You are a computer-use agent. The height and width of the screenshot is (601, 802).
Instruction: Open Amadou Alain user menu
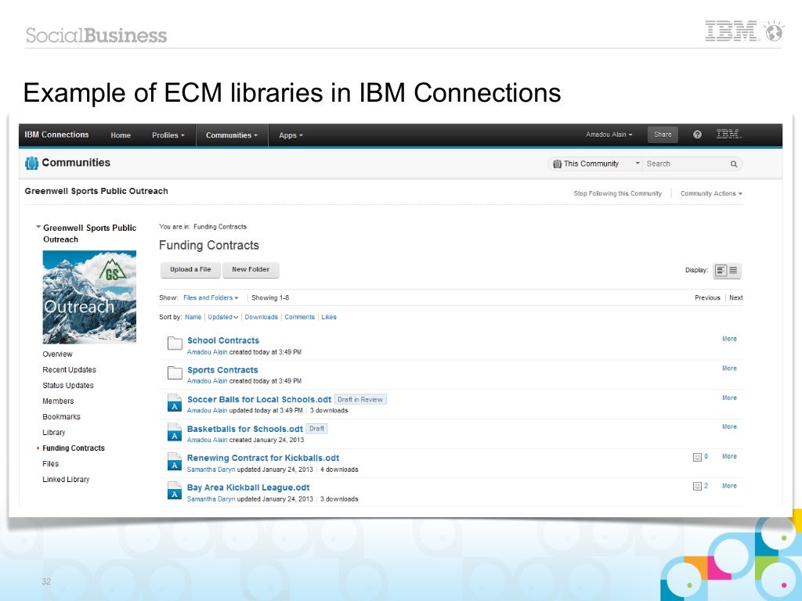609,135
